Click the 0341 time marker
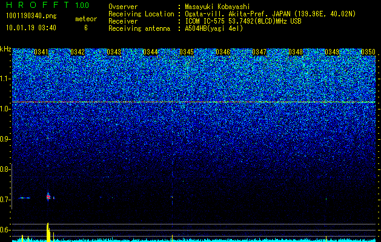The height and width of the screenshot is (242, 381). (x=41, y=52)
